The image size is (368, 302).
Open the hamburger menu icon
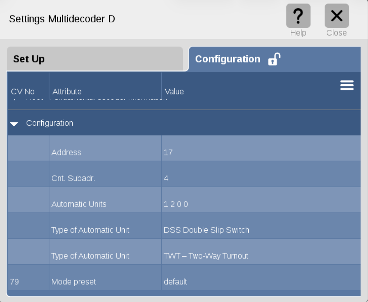pos(347,85)
